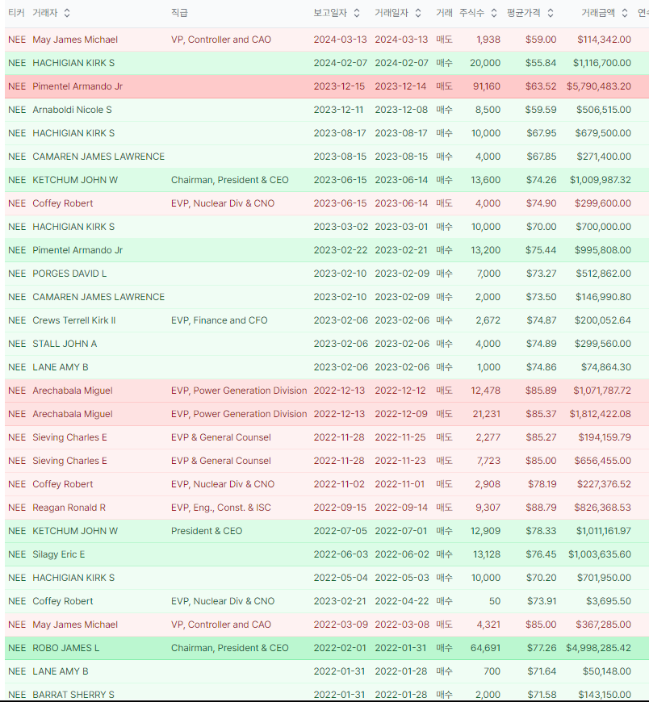Click the $1,116,700.00 transaction amount
Screen dimensions: 649x702
pyautogui.click(x=602, y=63)
